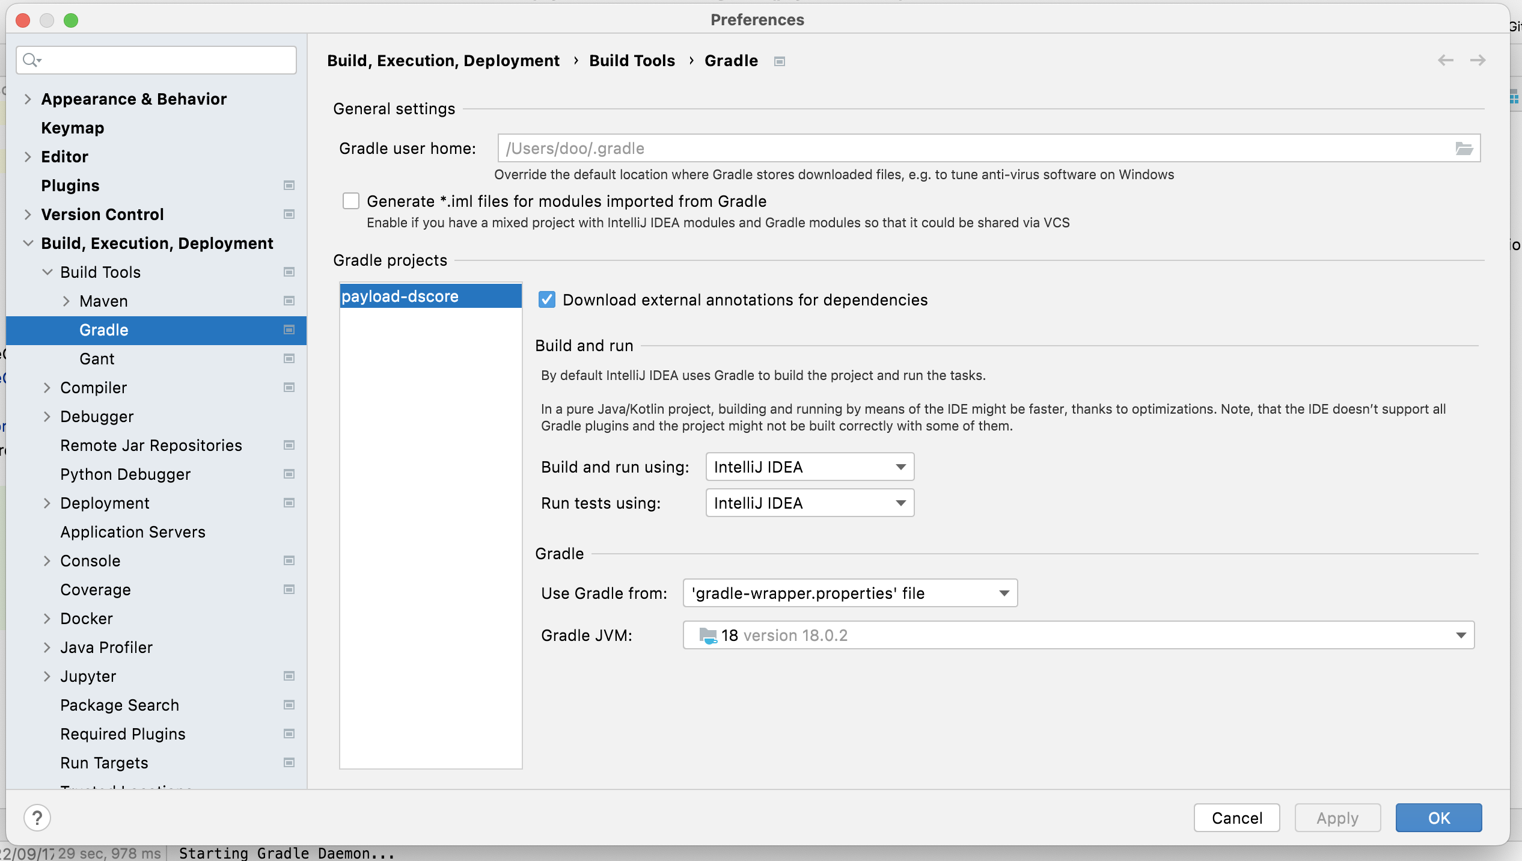The width and height of the screenshot is (1522, 861).
Task: Click the Cancel button
Action: [1236, 818]
